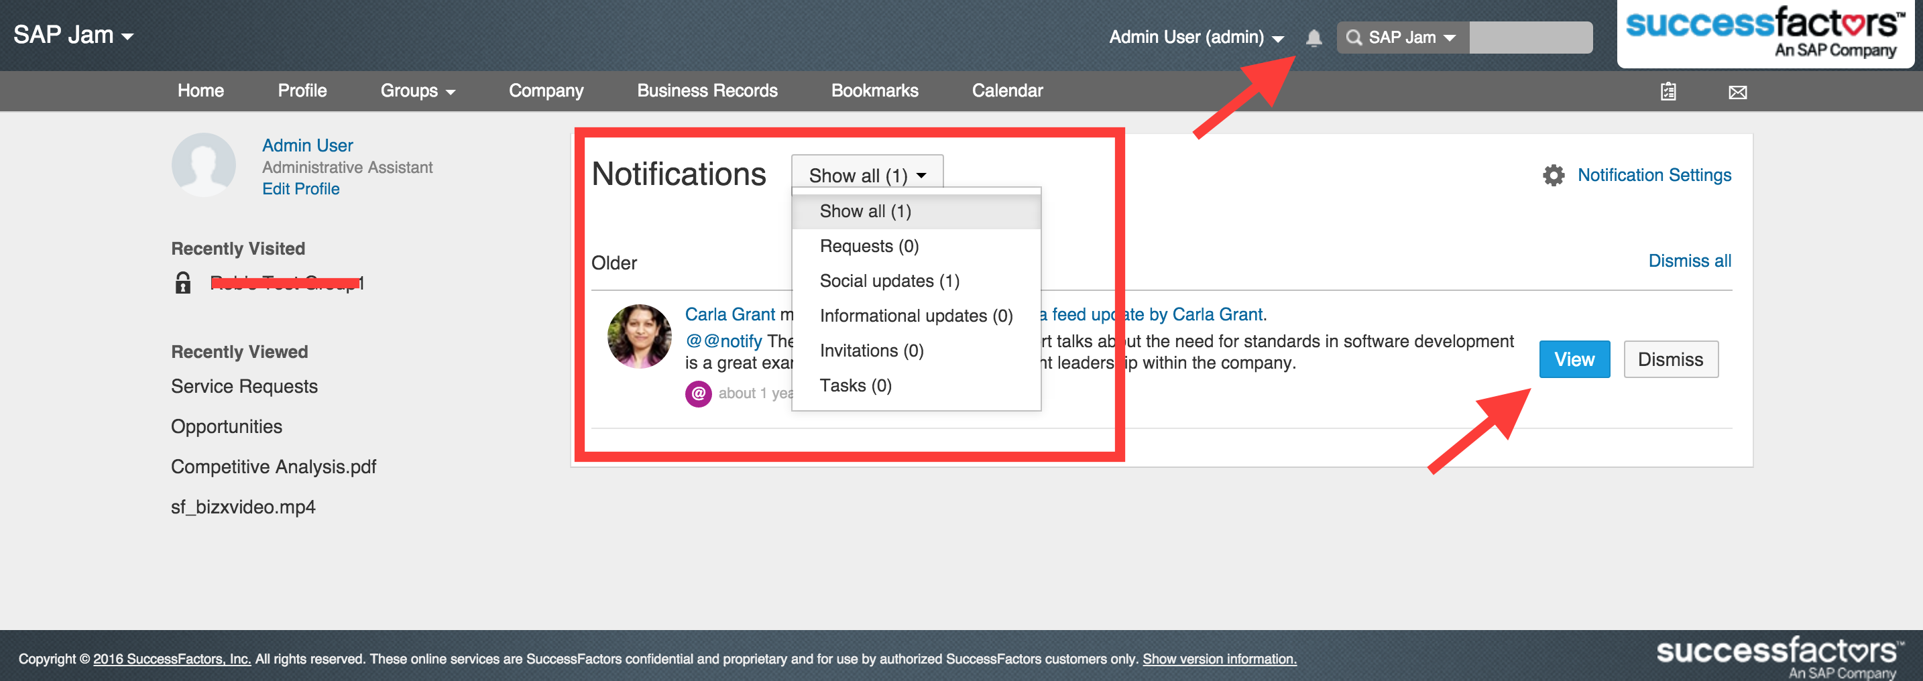Open the Company tab
Image resolution: width=1923 pixels, height=681 pixels.
(546, 91)
